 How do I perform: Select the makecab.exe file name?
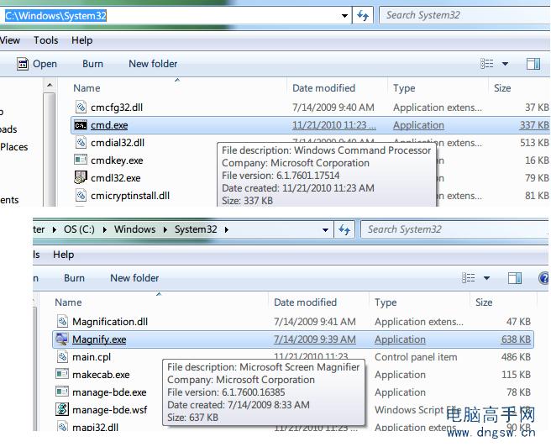click(101, 375)
